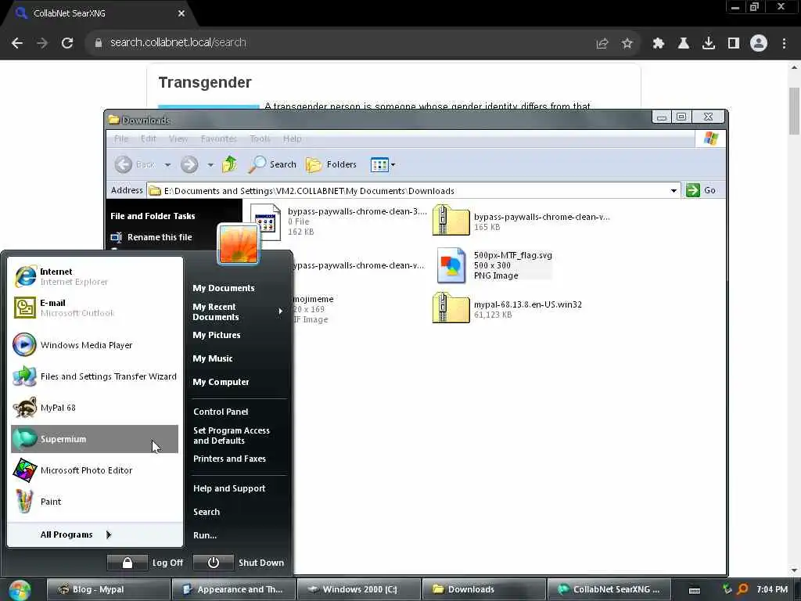Click the user account picture
Viewport: 801px width, 601px height.
238,244
